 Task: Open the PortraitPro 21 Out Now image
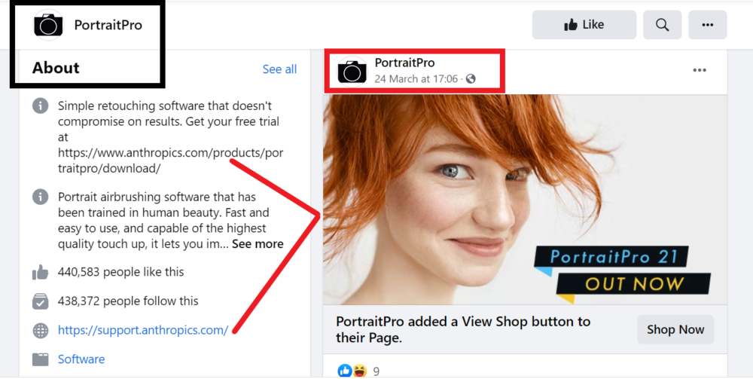[525, 200]
